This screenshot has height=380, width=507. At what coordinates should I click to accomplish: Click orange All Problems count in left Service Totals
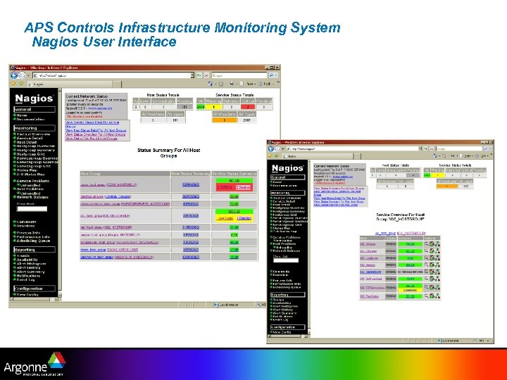point(225,120)
